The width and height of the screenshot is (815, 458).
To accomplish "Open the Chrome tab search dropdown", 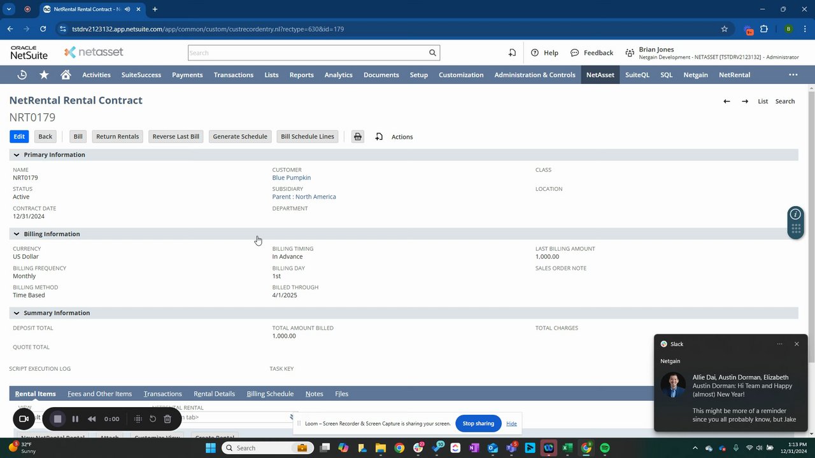I will click(x=10, y=10).
